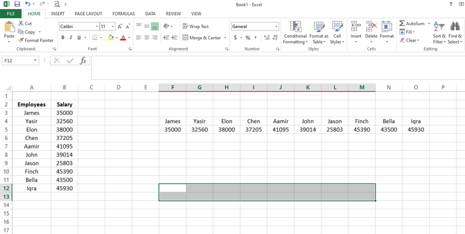Viewport: 465px width, 234px height.
Task: Open the PAGE LAYOUT tab
Action: (x=88, y=13)
